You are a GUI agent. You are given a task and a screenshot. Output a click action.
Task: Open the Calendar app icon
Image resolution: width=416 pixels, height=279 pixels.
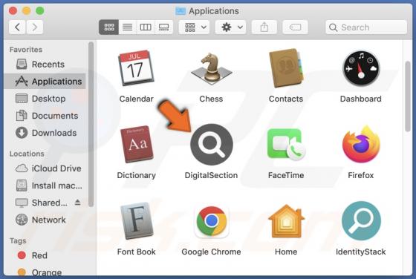pyautogui.click(x=136, y=68)
